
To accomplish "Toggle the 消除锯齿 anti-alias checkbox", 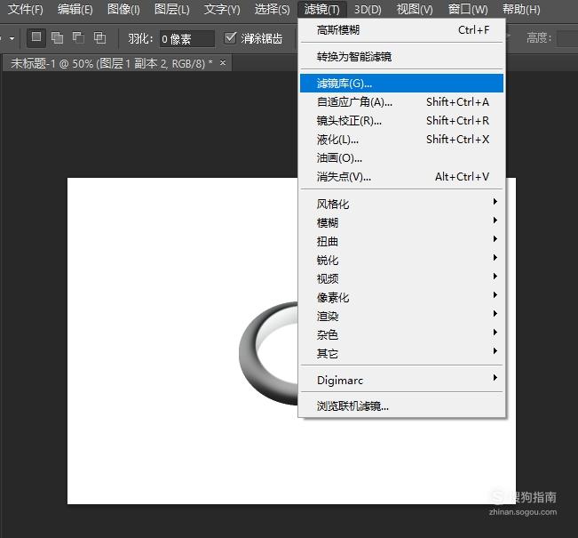I will pyautogui.click(x=230, y=37).
